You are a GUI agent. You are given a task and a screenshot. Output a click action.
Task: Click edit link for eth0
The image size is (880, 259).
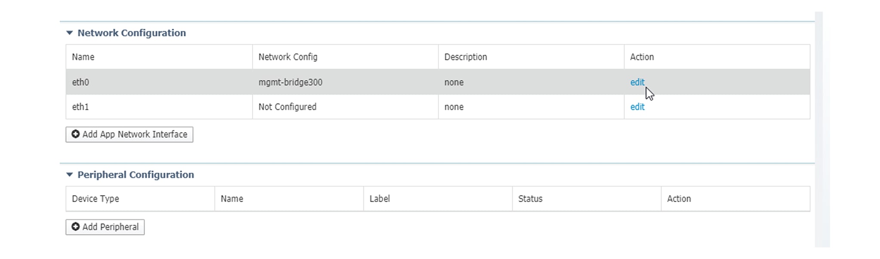(x=637, y=82)
